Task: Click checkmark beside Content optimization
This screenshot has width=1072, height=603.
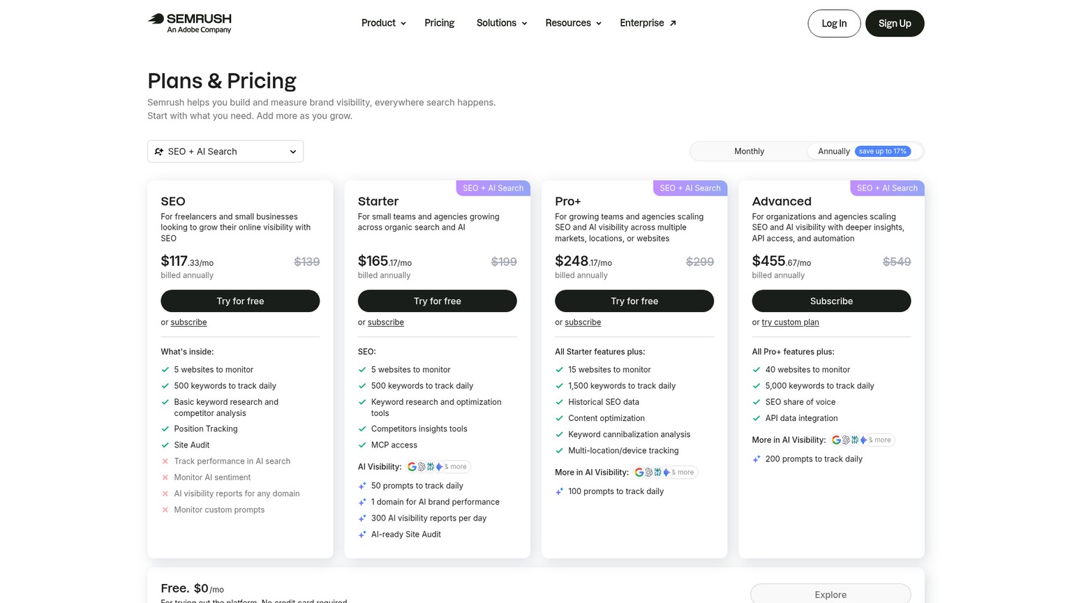Action: click(x=559, y=418)
